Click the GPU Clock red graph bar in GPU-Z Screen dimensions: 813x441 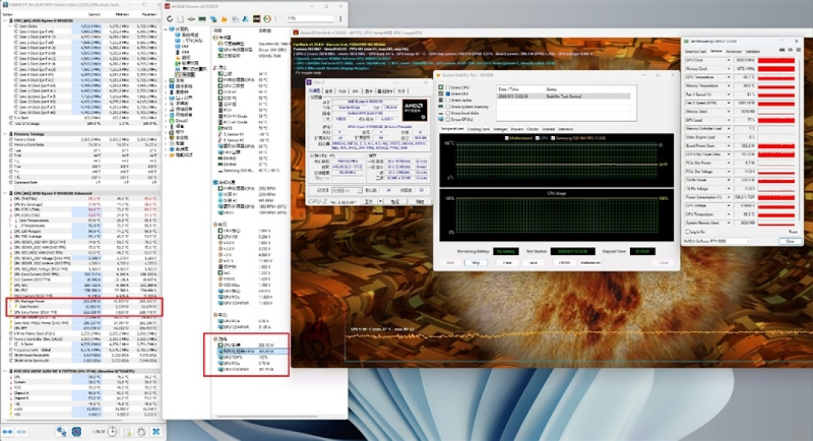776,61
